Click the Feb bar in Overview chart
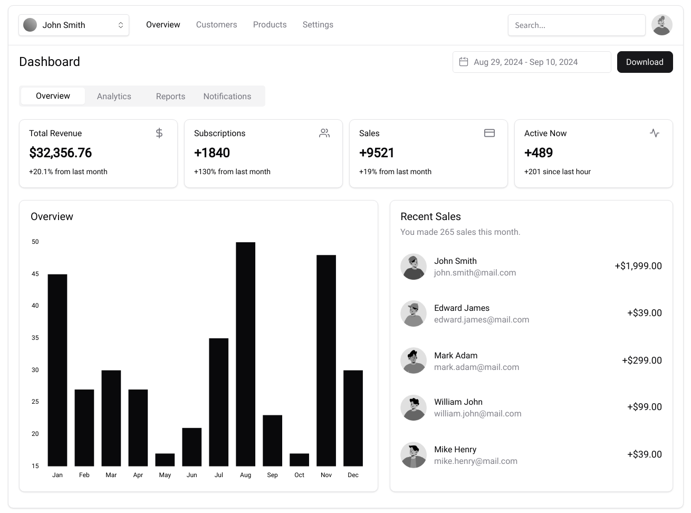This screenshot has height=513, width=691. tap(84, 427)
